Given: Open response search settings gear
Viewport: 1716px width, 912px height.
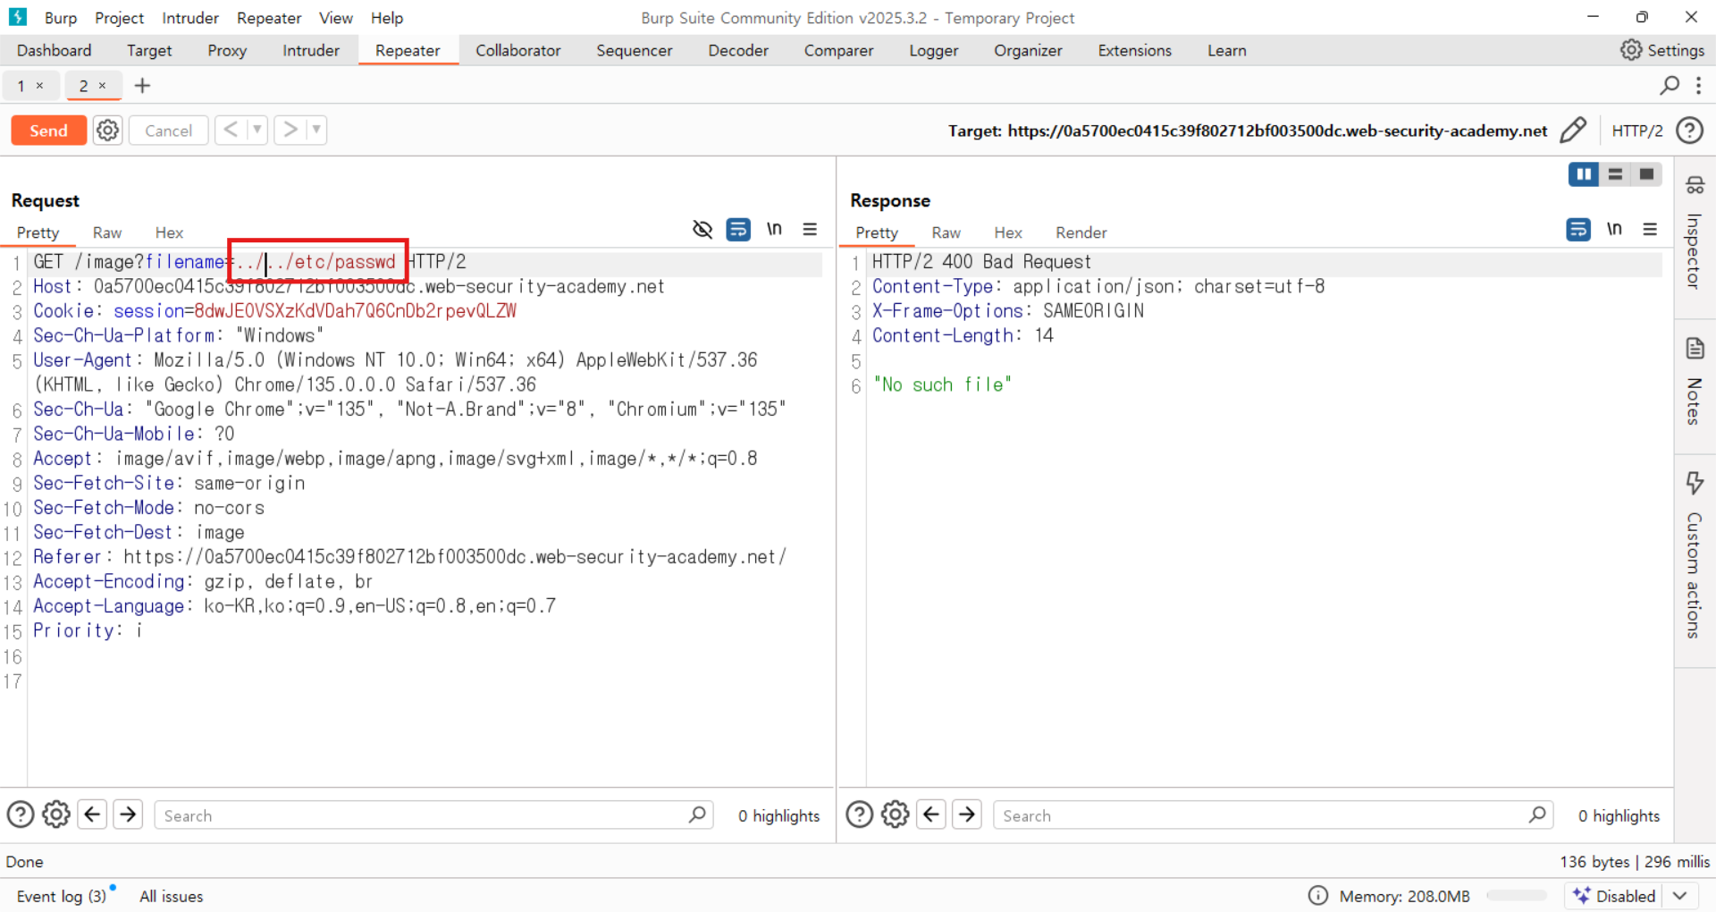Looking at the screenshot, I should (x=896, y=815).
